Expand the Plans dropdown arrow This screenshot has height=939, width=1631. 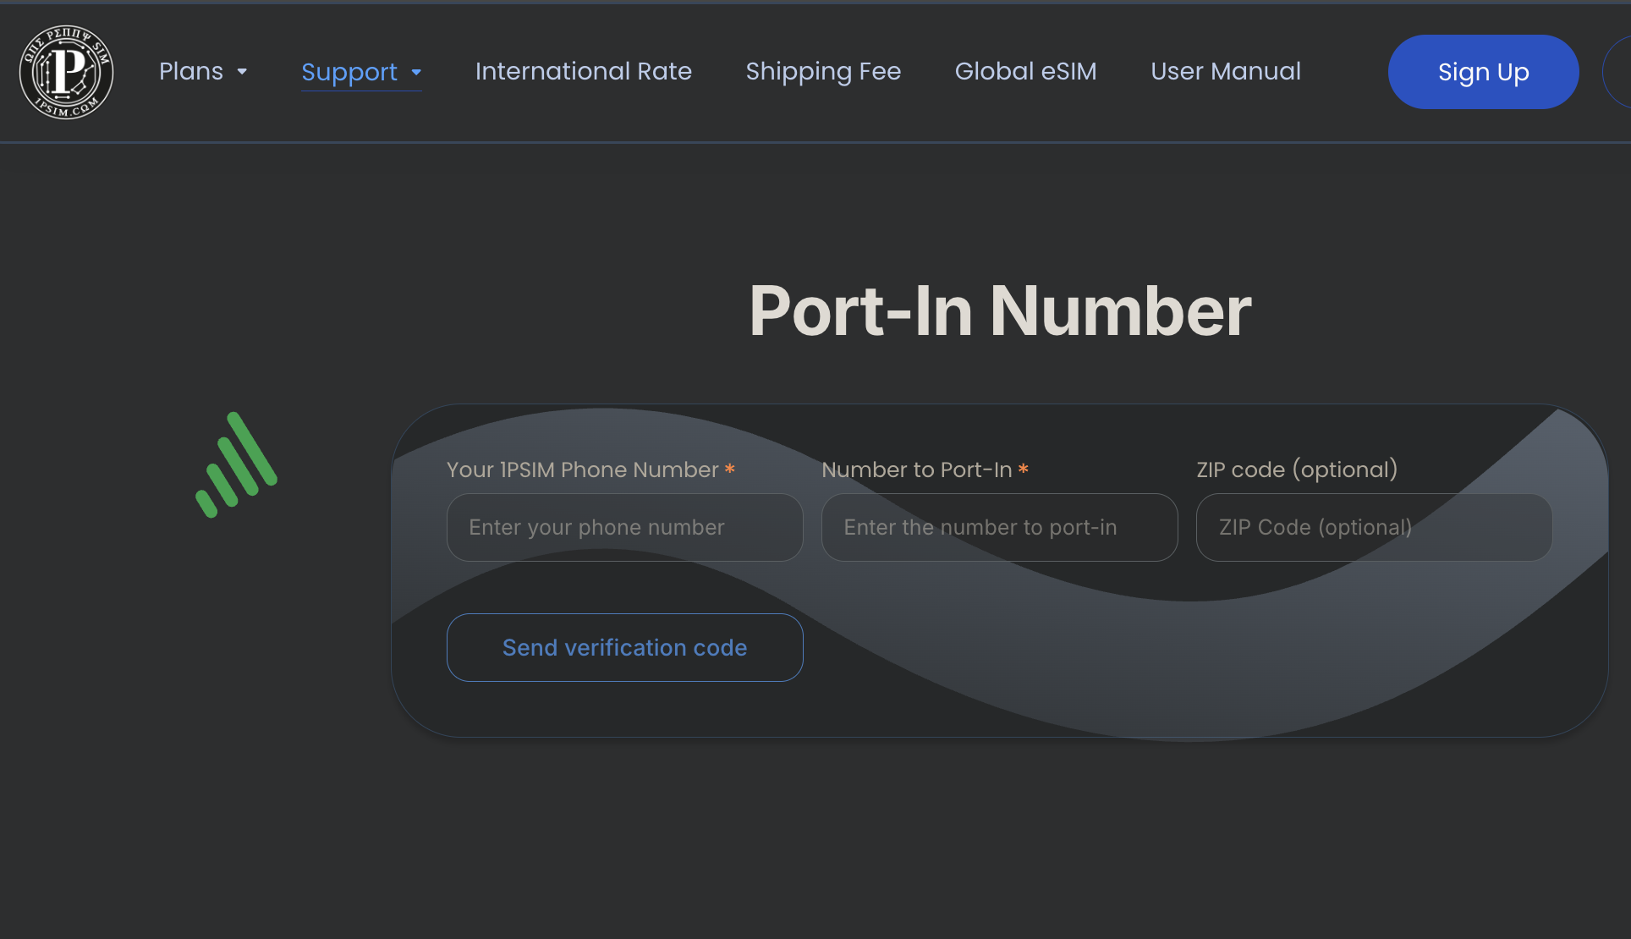click(x=242, y=72)
